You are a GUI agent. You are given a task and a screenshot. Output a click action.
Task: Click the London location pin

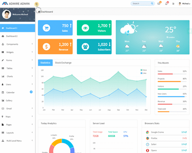pyautogui.click(x=167, y=37)
